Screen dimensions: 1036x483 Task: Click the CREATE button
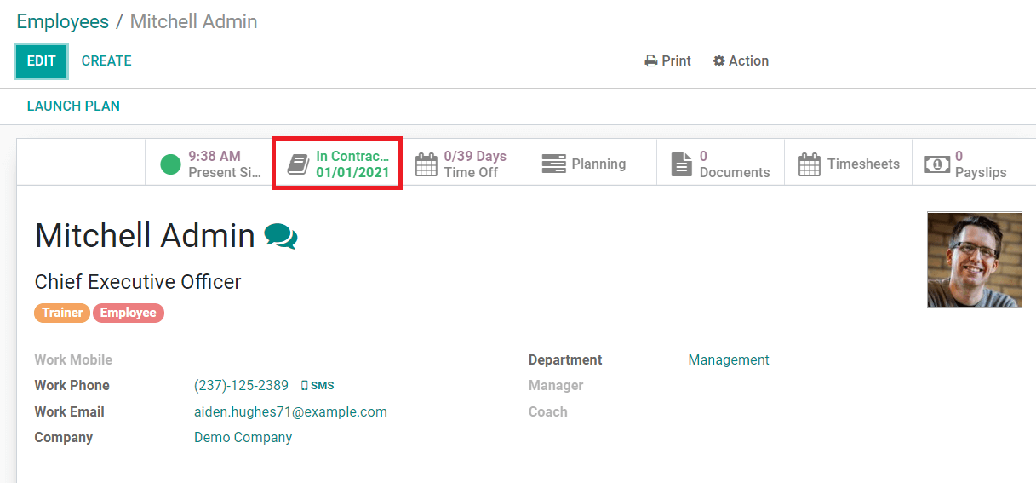point(106,61)
